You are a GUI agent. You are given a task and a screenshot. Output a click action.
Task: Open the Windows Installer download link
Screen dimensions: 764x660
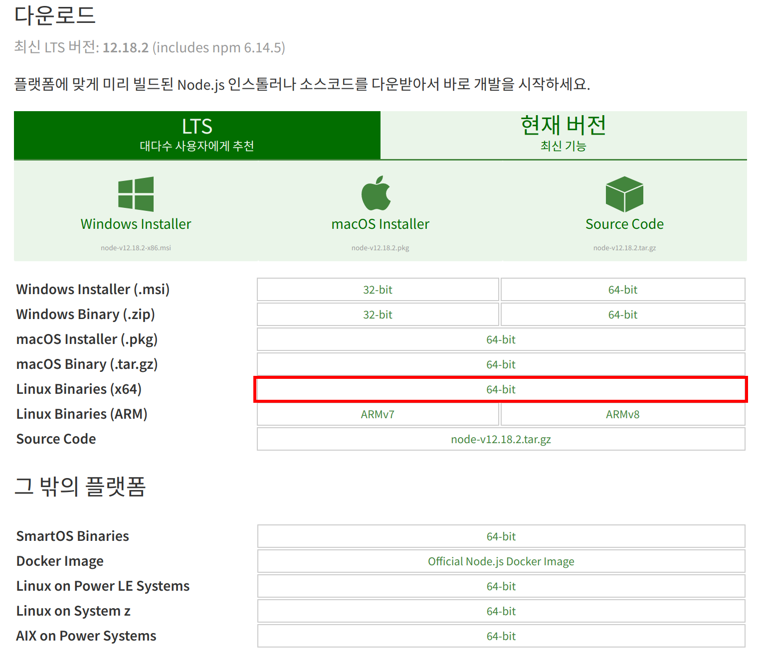(x=136, y=224)
